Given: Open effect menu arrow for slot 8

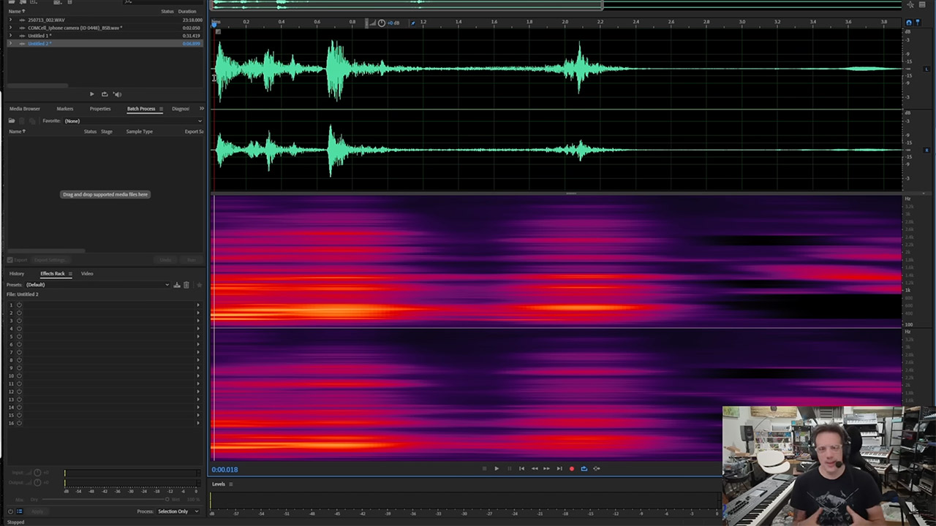Looking at the screenshot, I should click(x=197, y=360).
